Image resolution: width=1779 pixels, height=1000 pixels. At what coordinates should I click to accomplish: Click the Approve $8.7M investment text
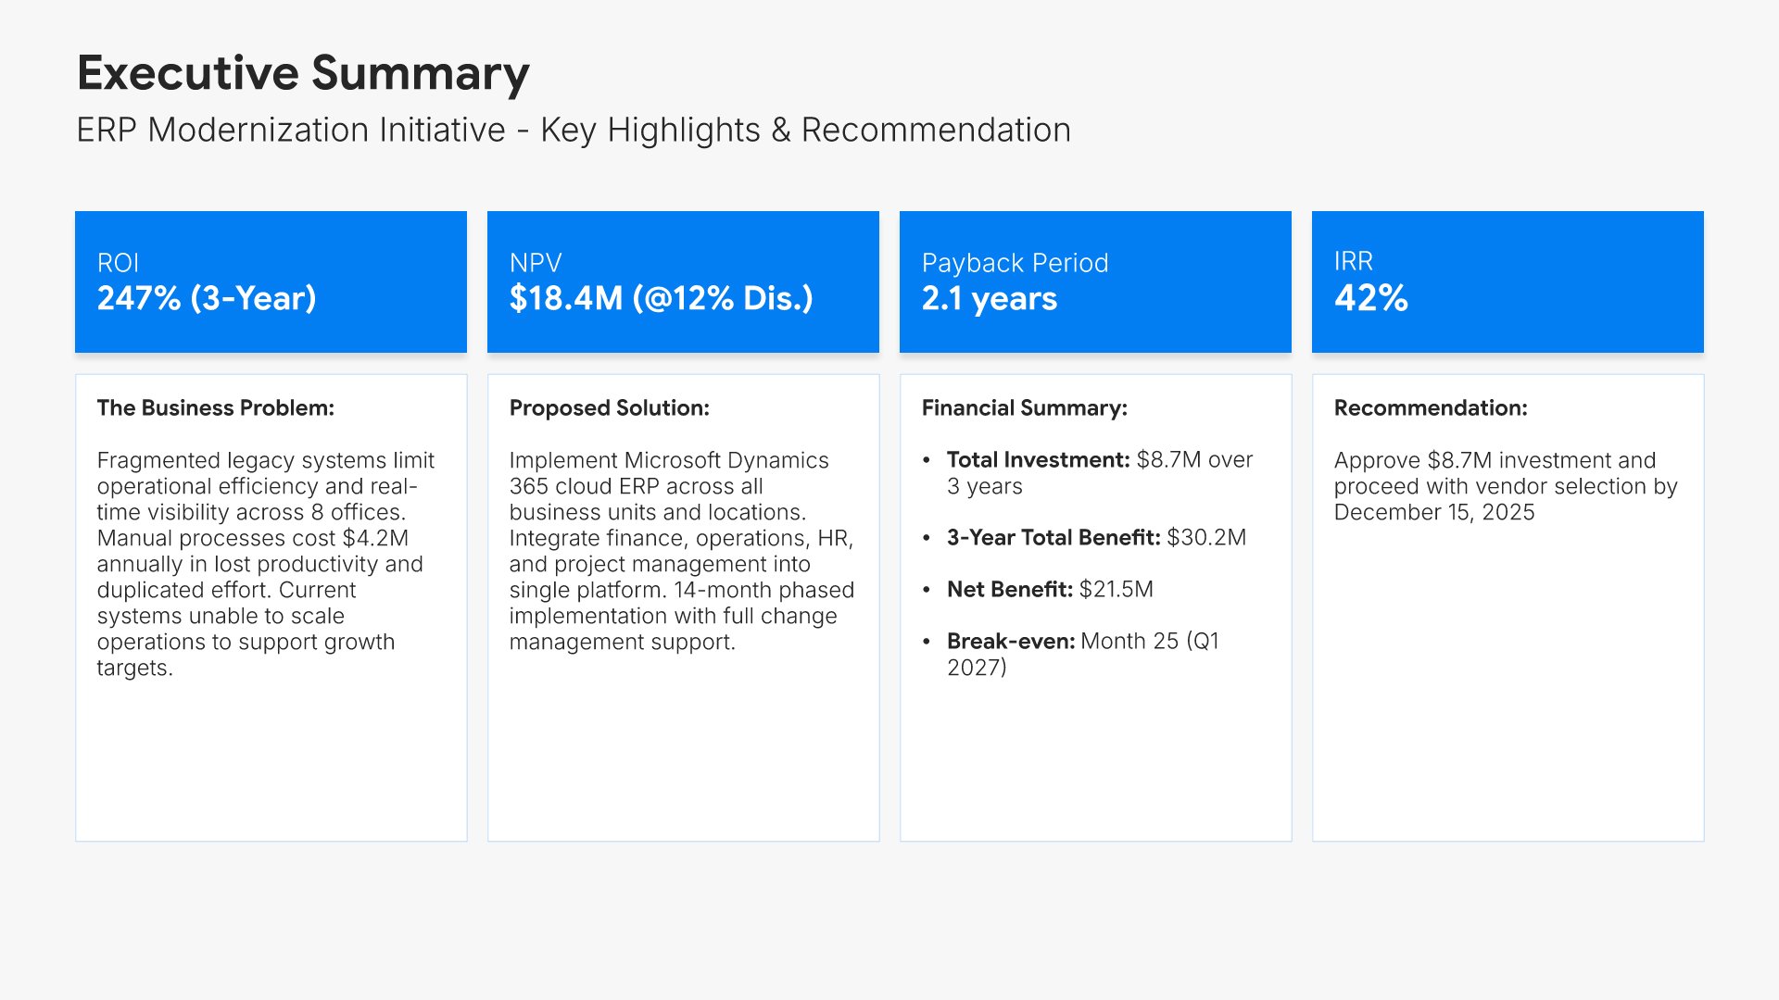pyautogui.click(x=1505, y=485)
